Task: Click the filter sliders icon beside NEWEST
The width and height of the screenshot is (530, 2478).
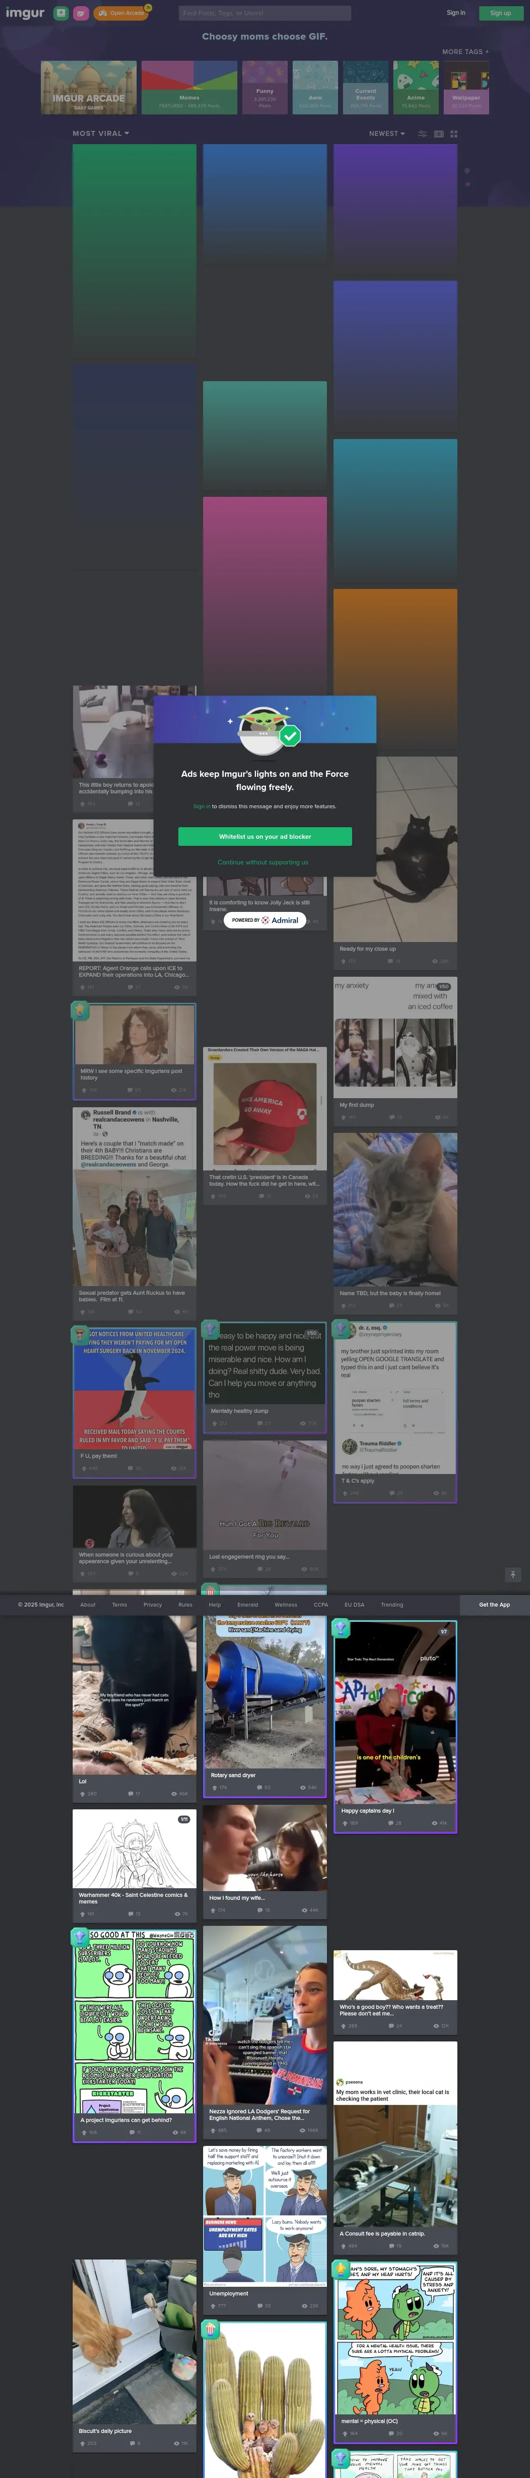Action: (x=422, y=134)
